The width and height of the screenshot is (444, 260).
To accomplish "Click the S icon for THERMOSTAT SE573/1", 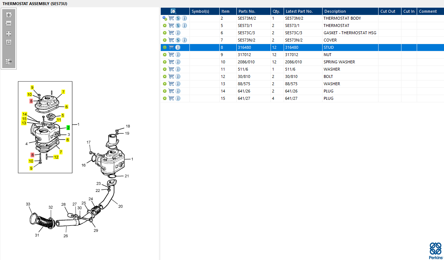I will pyautogui.click(x=178, y=25).
